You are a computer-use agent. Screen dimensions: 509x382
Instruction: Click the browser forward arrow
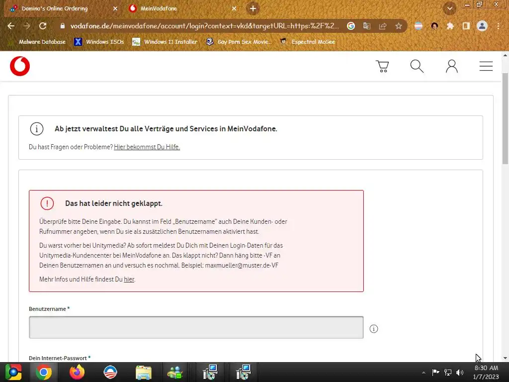tap(27, 26)
